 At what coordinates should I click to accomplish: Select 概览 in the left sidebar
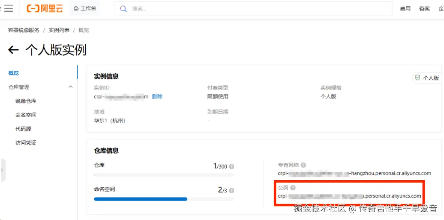(14, 73)
